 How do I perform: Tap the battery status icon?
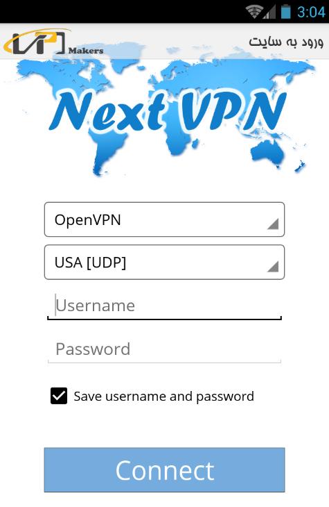pos(286,12)
